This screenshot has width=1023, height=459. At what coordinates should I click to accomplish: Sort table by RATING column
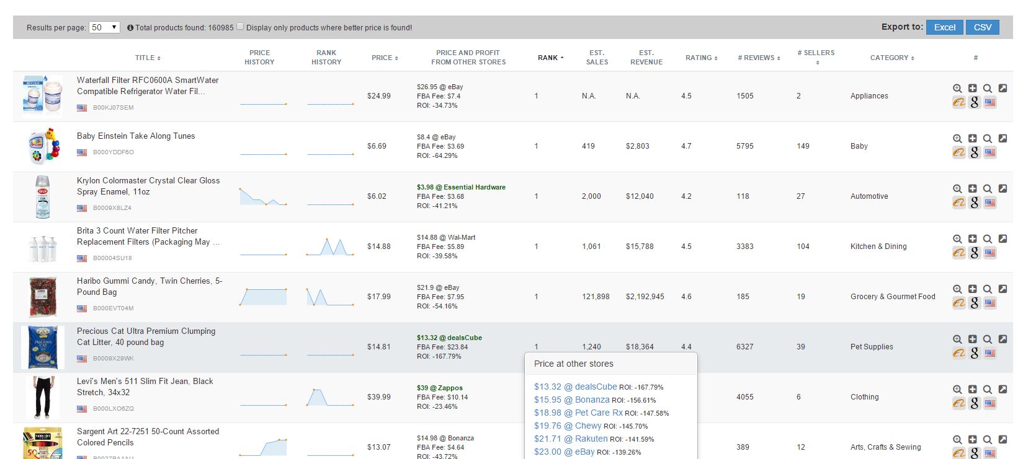pyautogui.click(x=702, y=58)
